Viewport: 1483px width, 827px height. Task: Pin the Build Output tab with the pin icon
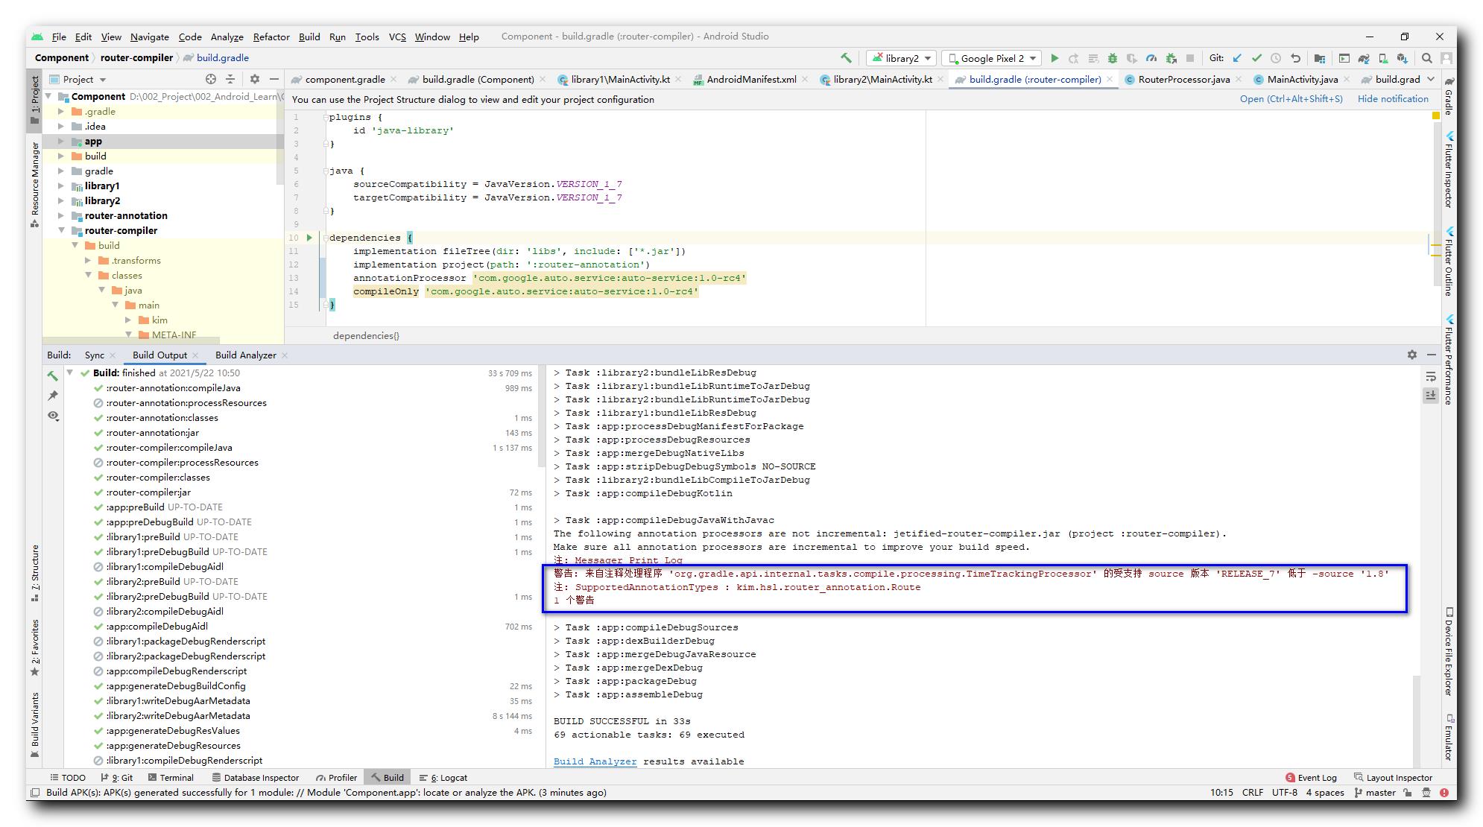(x=53, y=396)
